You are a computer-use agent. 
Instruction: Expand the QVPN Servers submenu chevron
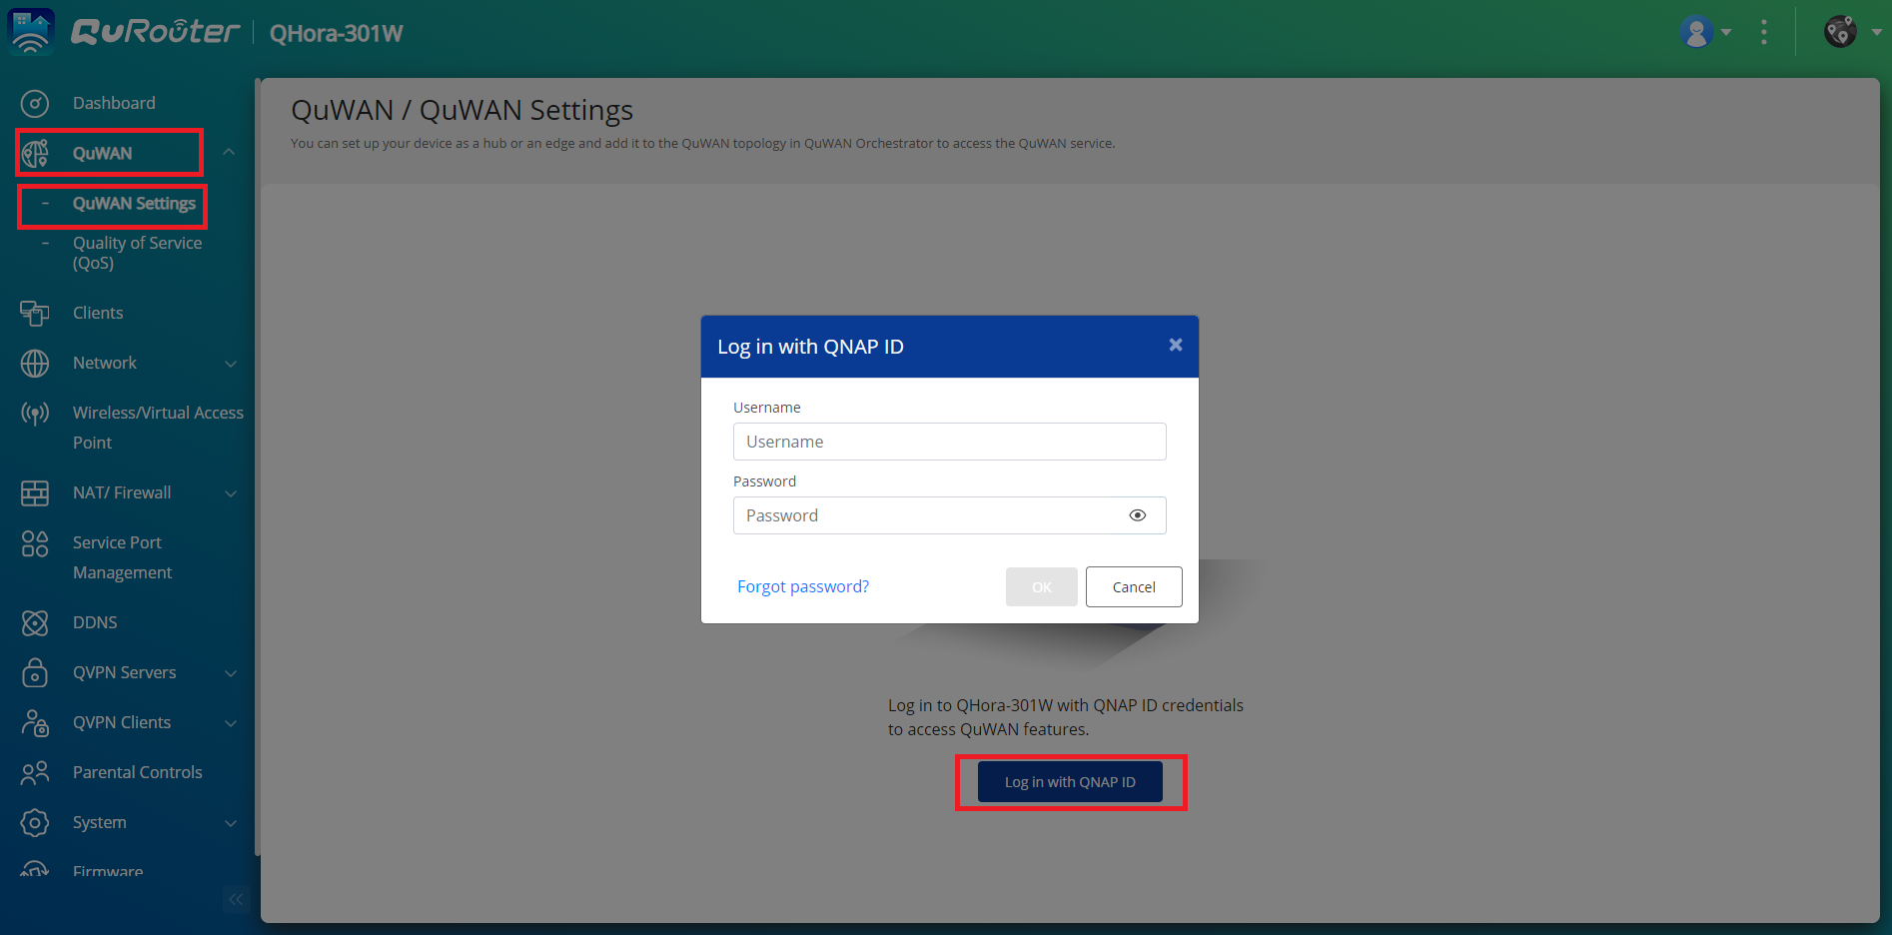(231, 673)
